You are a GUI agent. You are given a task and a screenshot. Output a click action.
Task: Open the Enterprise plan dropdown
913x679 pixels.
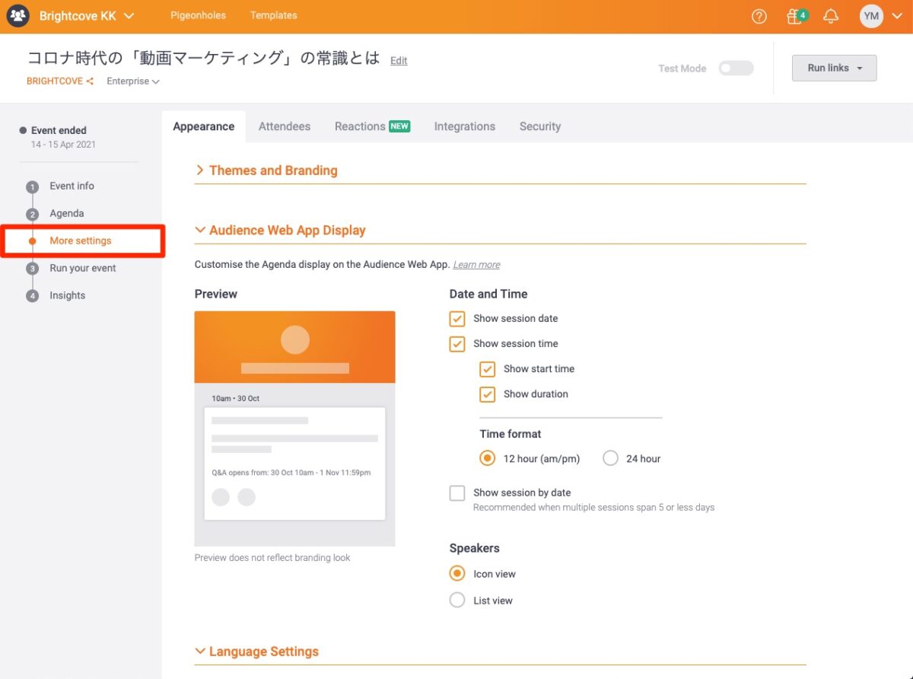point(133,81)
